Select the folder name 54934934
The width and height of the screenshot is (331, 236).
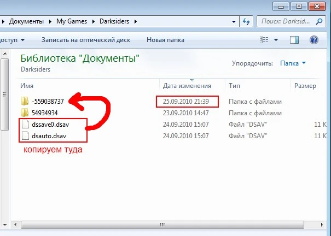(x=44, y=113)
